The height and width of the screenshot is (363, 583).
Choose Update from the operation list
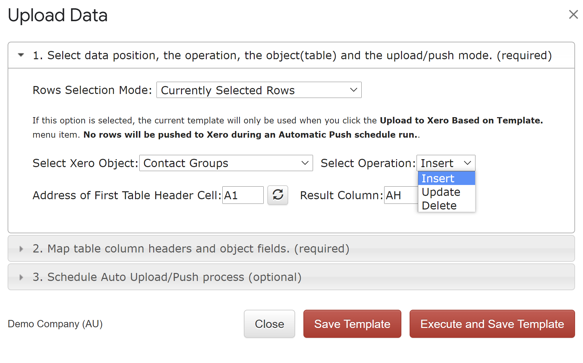click(x=446, y=192)
